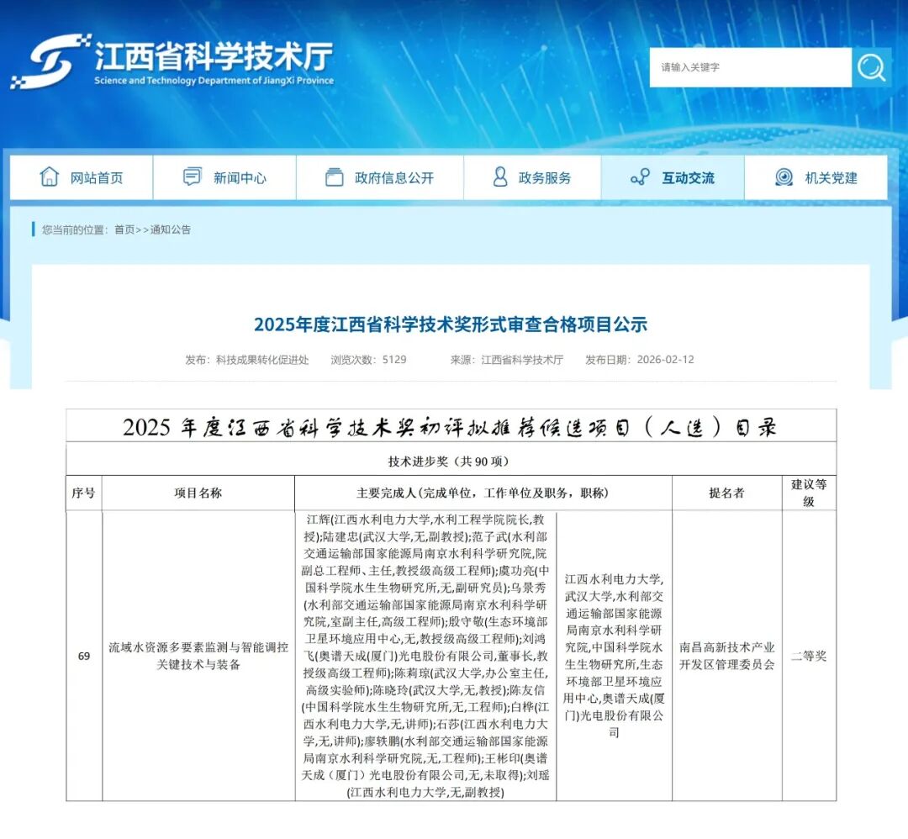Click the completing units cell starting 江西水利电力大学,武汉大学

(614, 656)
